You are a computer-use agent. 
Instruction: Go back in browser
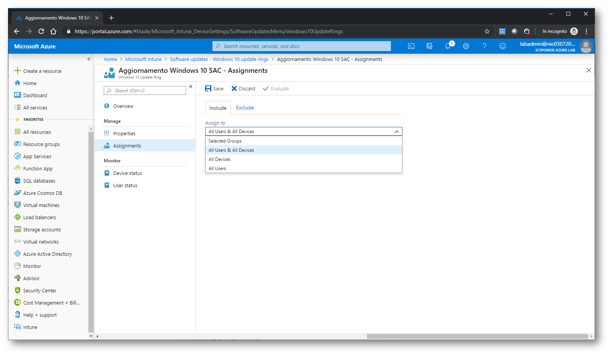click(16, 31)
